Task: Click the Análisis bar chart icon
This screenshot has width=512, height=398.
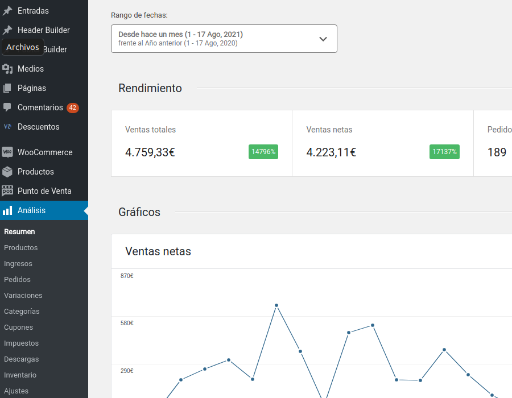Action: click(7, 210)
